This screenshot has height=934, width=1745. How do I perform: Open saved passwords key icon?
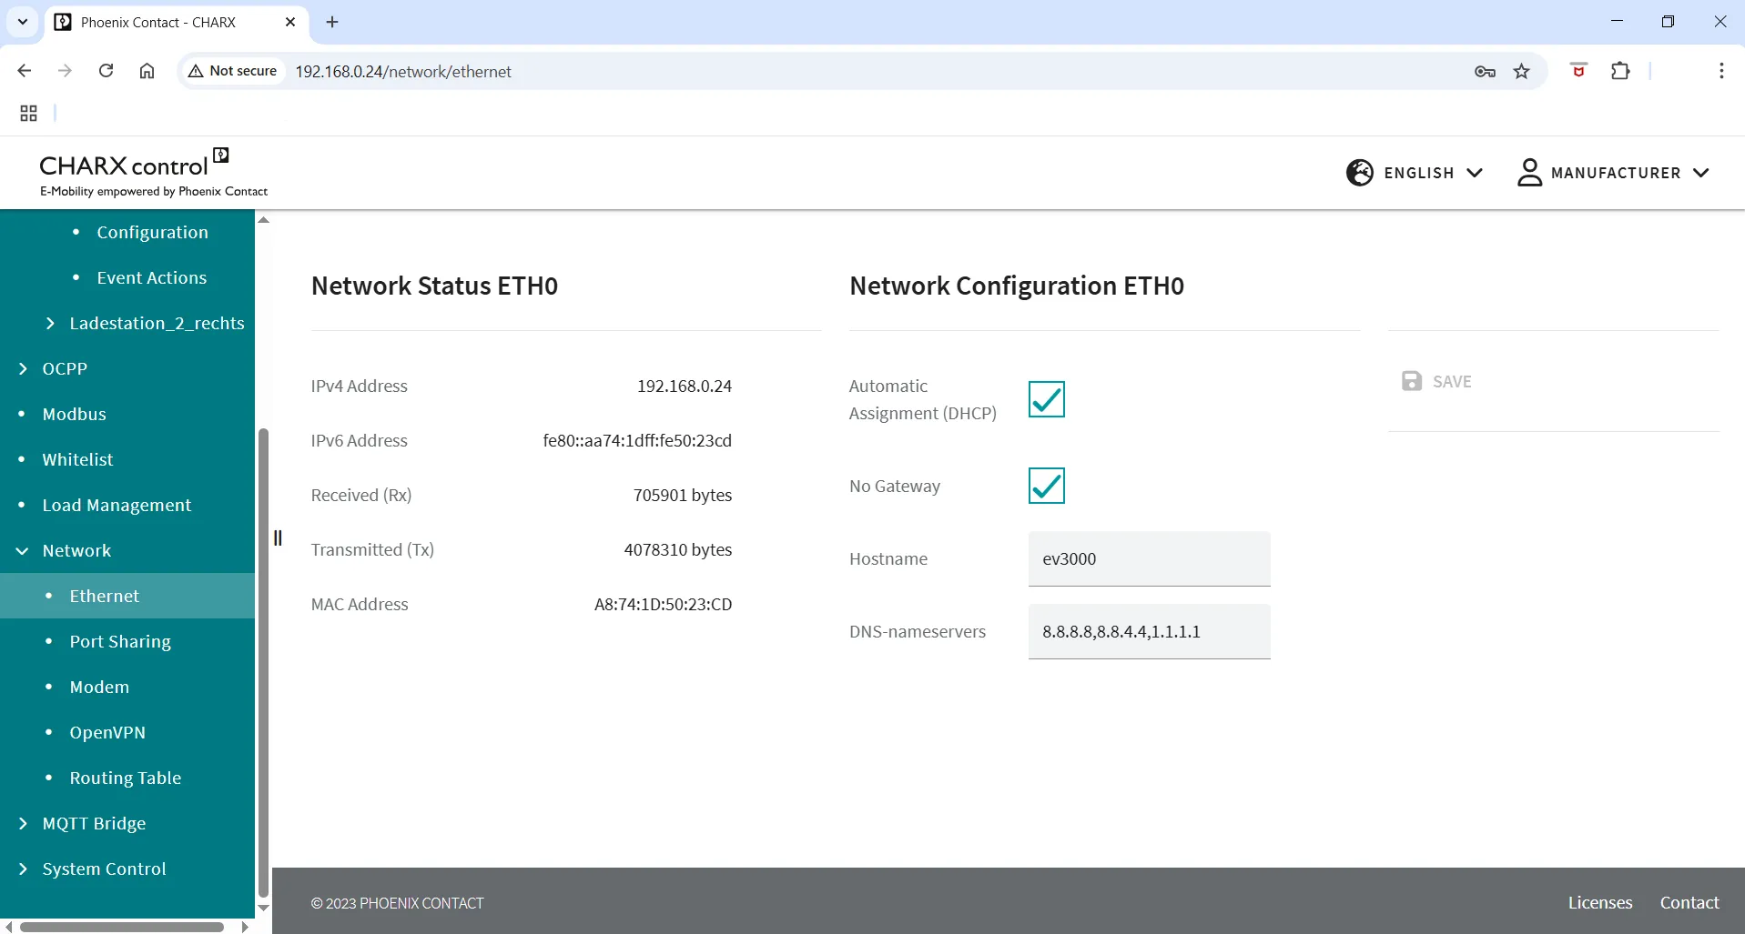[x=1485, y=71]
